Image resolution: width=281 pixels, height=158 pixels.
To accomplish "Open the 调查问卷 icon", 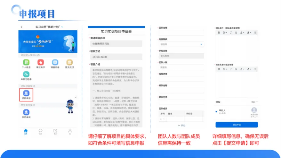I will click(x=55, y=64).
